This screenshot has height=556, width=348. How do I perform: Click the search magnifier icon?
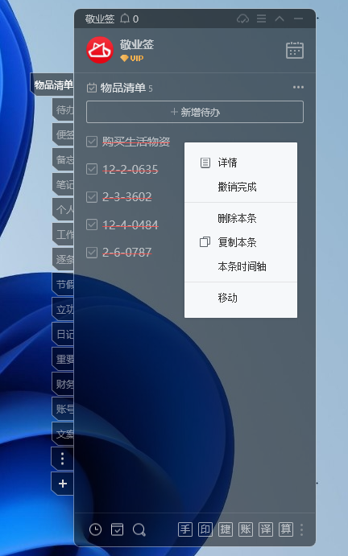pyautogui.click(x=139, y=529)
